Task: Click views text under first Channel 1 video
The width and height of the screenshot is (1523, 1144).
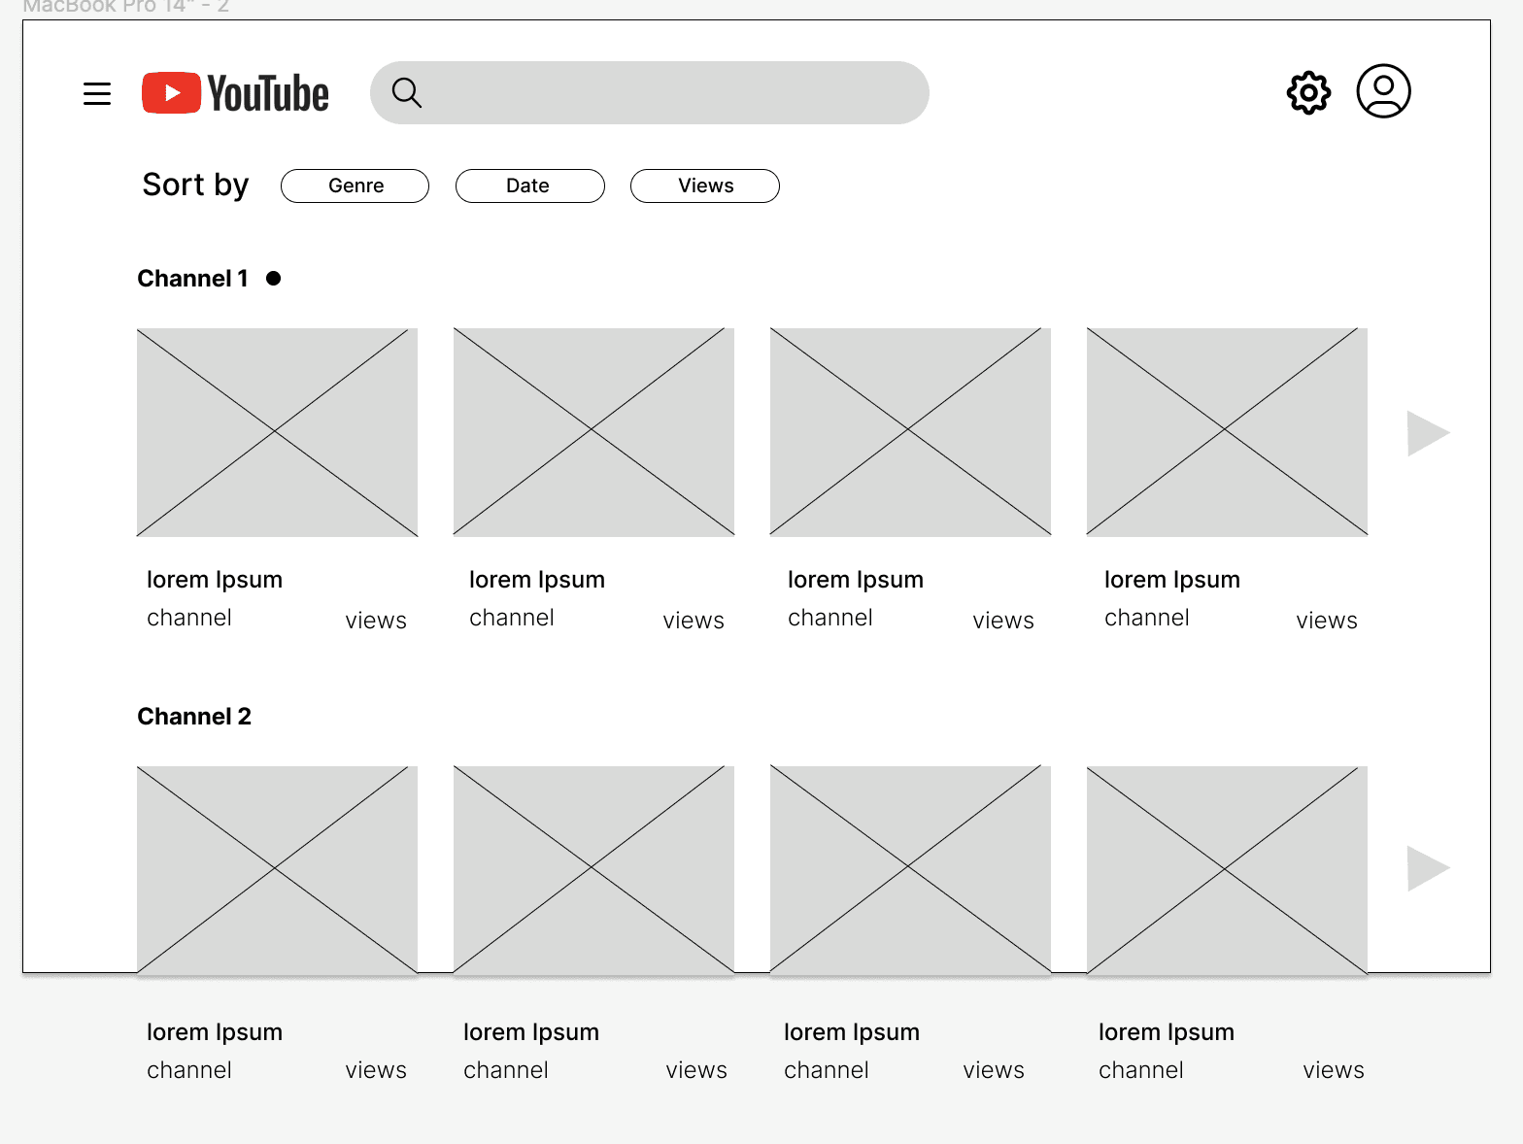Action: [376, 621]
